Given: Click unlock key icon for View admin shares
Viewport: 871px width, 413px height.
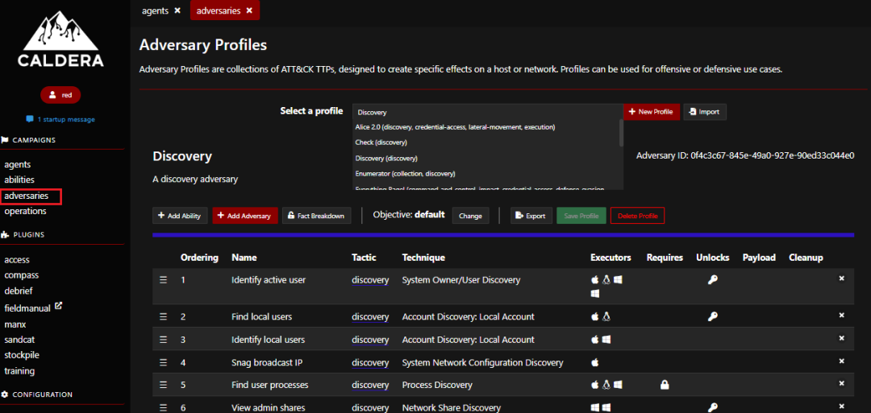Looking at the screenshot, I should pos(713,407).
